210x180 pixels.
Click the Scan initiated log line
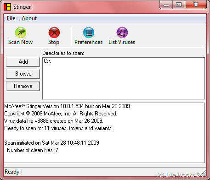coord(51,143)
